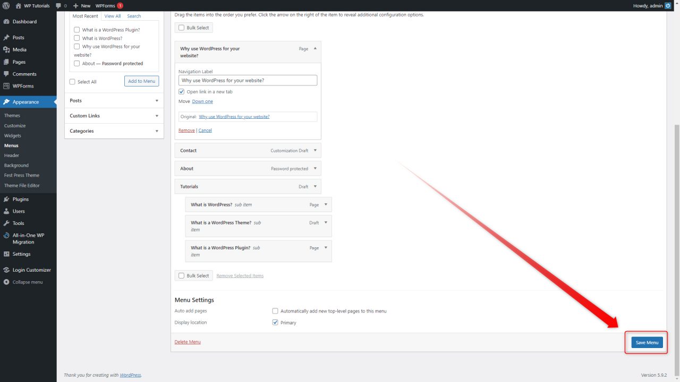Switch to the View All tab

112,16
